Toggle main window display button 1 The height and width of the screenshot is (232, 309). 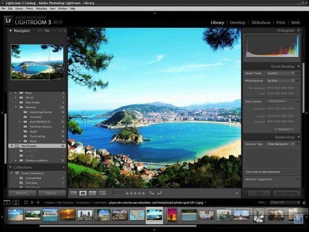point(7,202)
